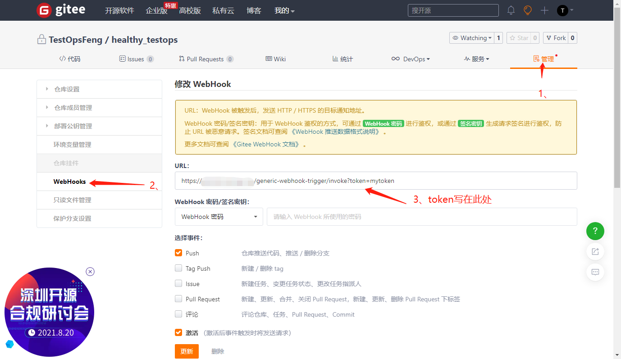This screenshot has height=359, width=621.
Task: Open the Wiki tab
Action: click(x=276, y=59)
